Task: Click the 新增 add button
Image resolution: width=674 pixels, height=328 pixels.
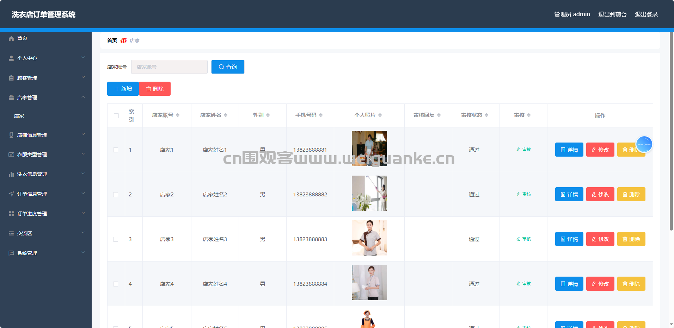Action: 123,89
